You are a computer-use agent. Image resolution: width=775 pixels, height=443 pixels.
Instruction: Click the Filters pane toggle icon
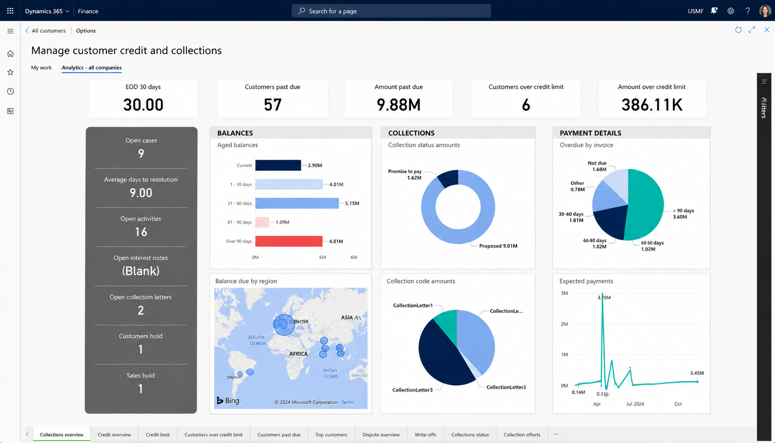tap(764, 82)
